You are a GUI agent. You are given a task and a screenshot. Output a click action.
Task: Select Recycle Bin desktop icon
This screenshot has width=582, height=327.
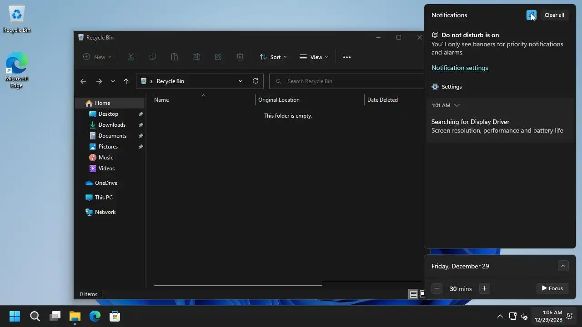click(17, 20)
